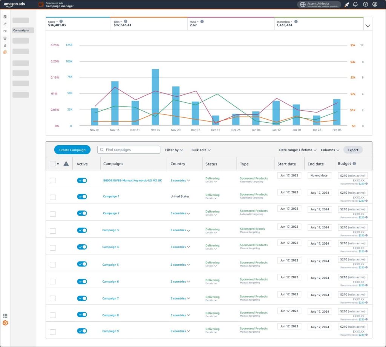The image size is (386, 347).
Task: Expand the Bulk edit dropdown
Action: pyautogui.click(x=201, y=150)
